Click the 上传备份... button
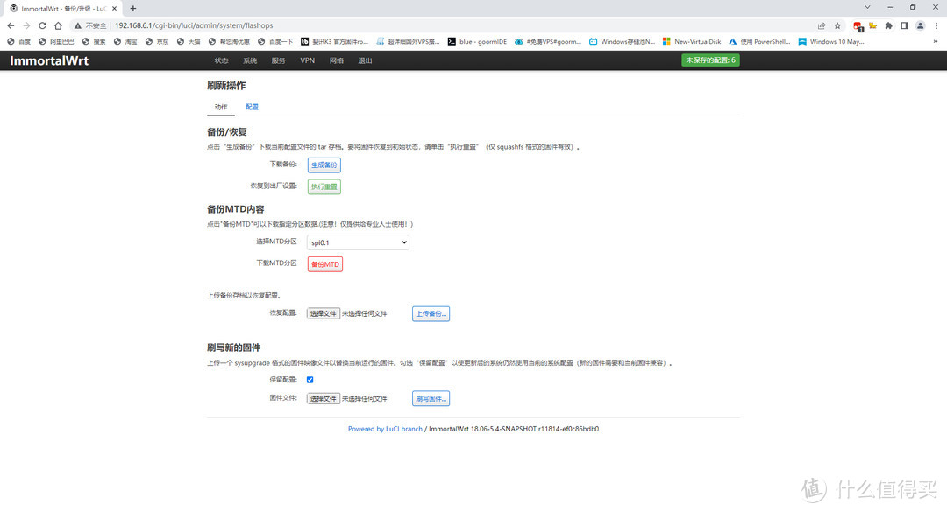This screenshot has height=512, width=947. [x=431, y=313]
